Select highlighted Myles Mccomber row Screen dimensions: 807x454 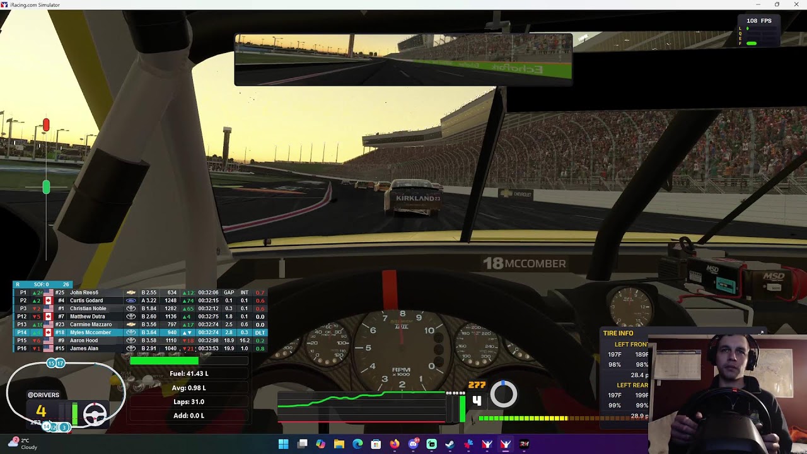[x=140, y=332]
